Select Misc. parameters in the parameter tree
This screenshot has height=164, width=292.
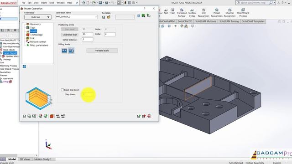[x=39, y=45]
